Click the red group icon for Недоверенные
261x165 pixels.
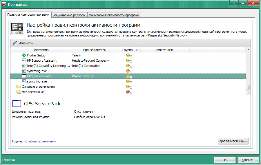pyautogui.click(x=128, y=92)
